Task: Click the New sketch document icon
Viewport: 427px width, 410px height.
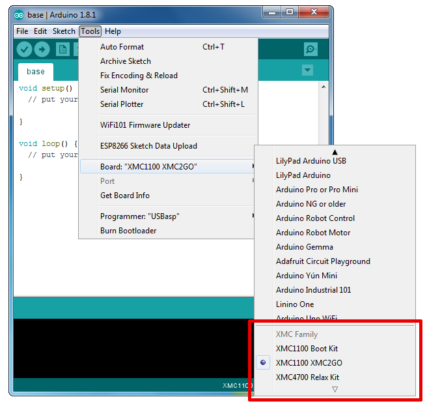Action: pos(62,49)
